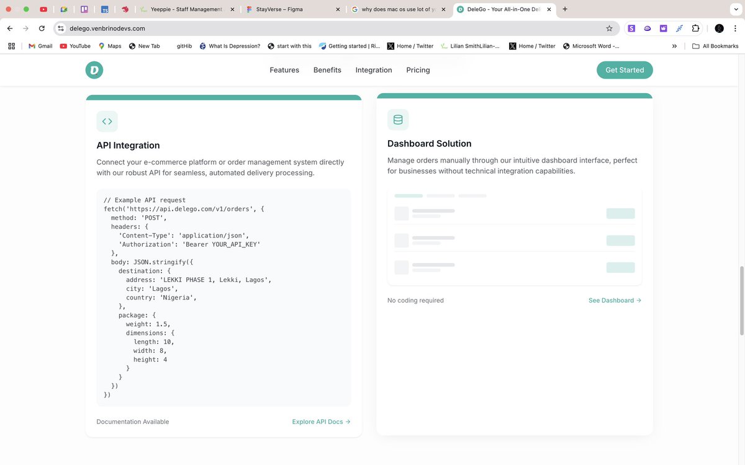The image size is (745, 465).
Task: Open the 'start with this' bookmark
Action: point(290,46)
